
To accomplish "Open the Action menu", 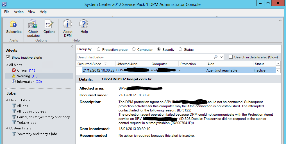I will click(x=19, y=12).
